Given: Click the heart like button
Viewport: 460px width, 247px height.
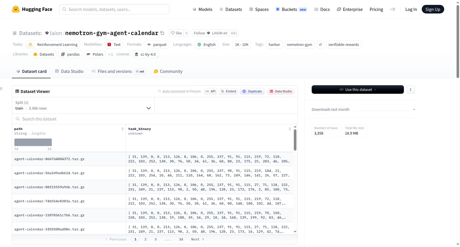Looking at the screenshot, I should coord(176,33).
